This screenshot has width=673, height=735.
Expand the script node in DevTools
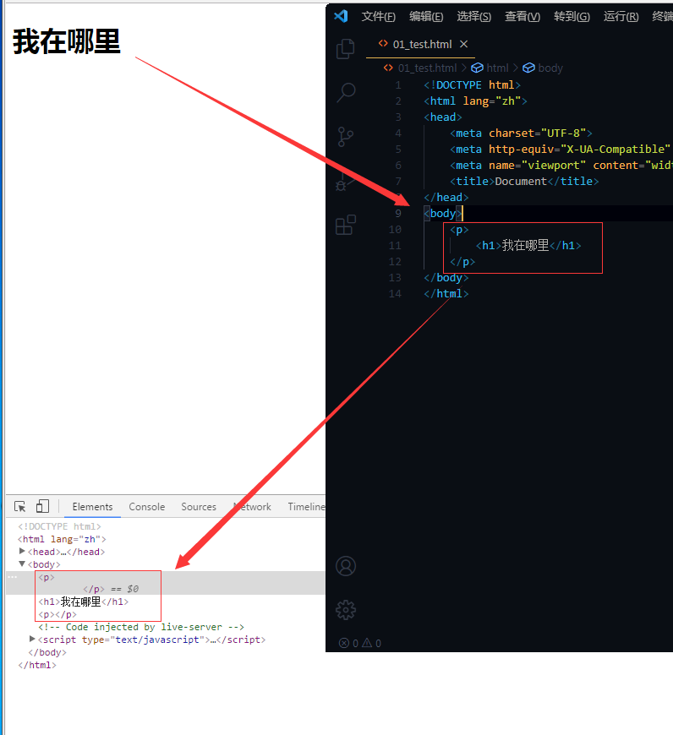coord(32,639)
